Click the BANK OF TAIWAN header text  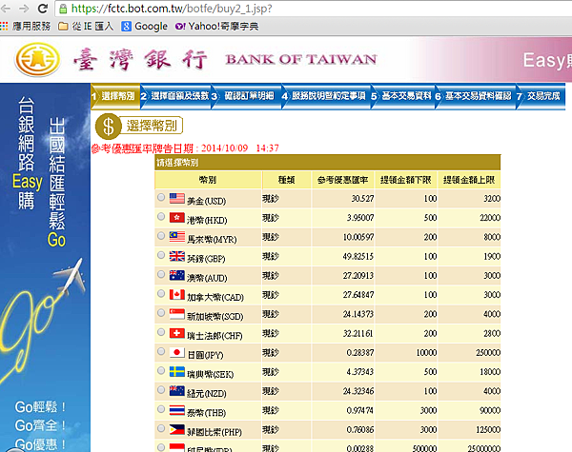301,59
